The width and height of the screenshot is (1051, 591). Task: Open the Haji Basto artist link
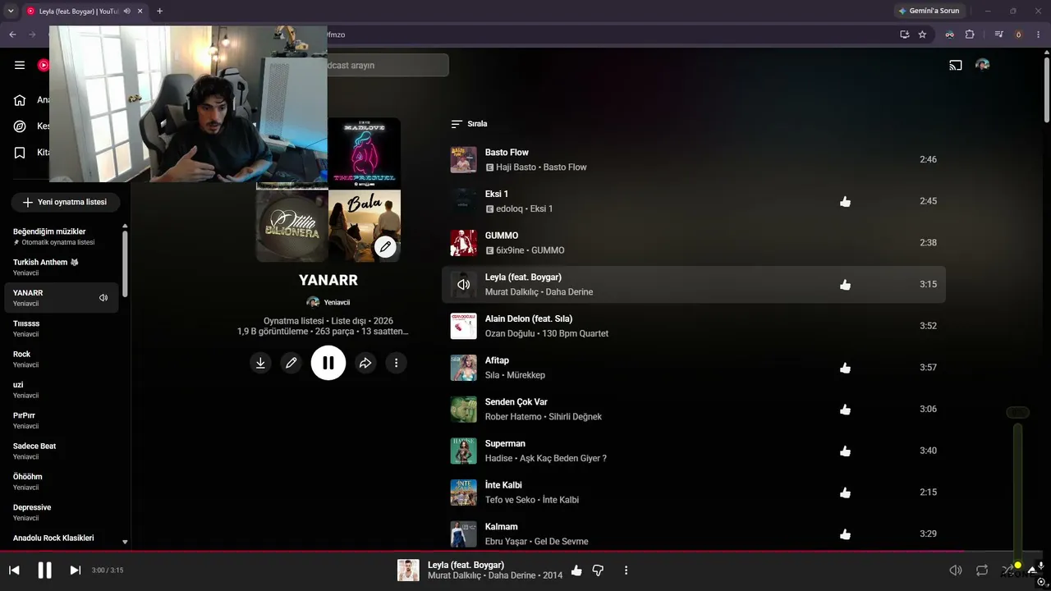516,167
